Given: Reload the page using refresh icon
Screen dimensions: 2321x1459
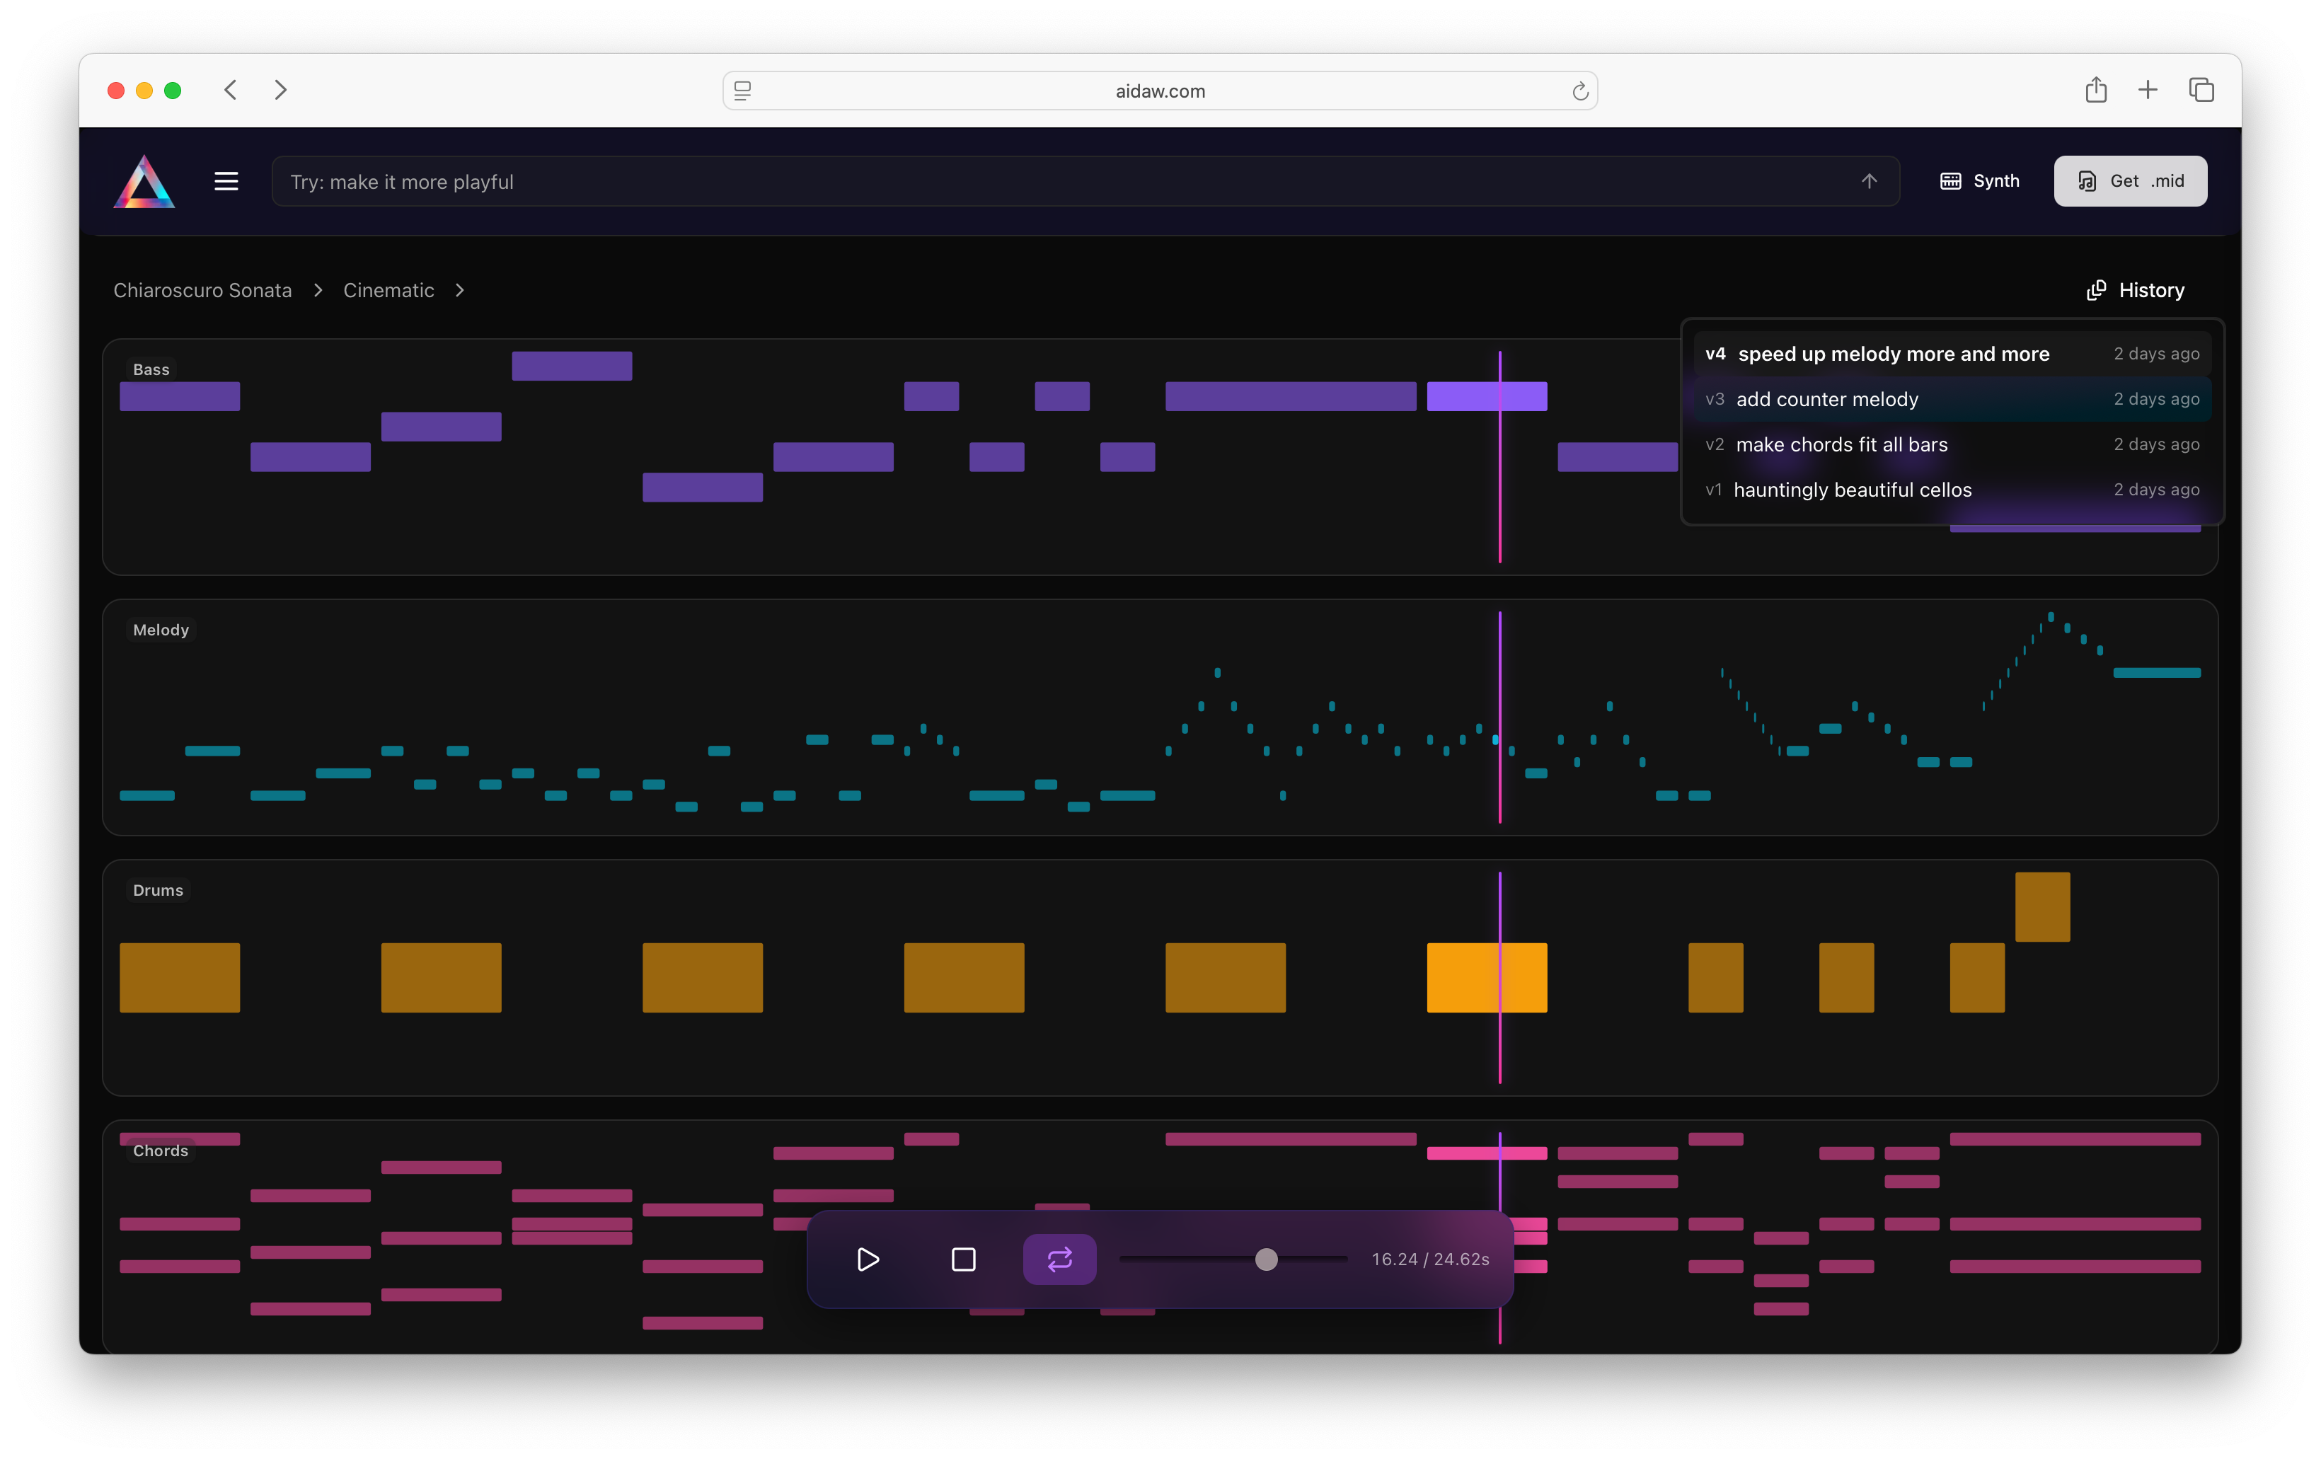Looking at the screenshot, I should (1580, 91).
